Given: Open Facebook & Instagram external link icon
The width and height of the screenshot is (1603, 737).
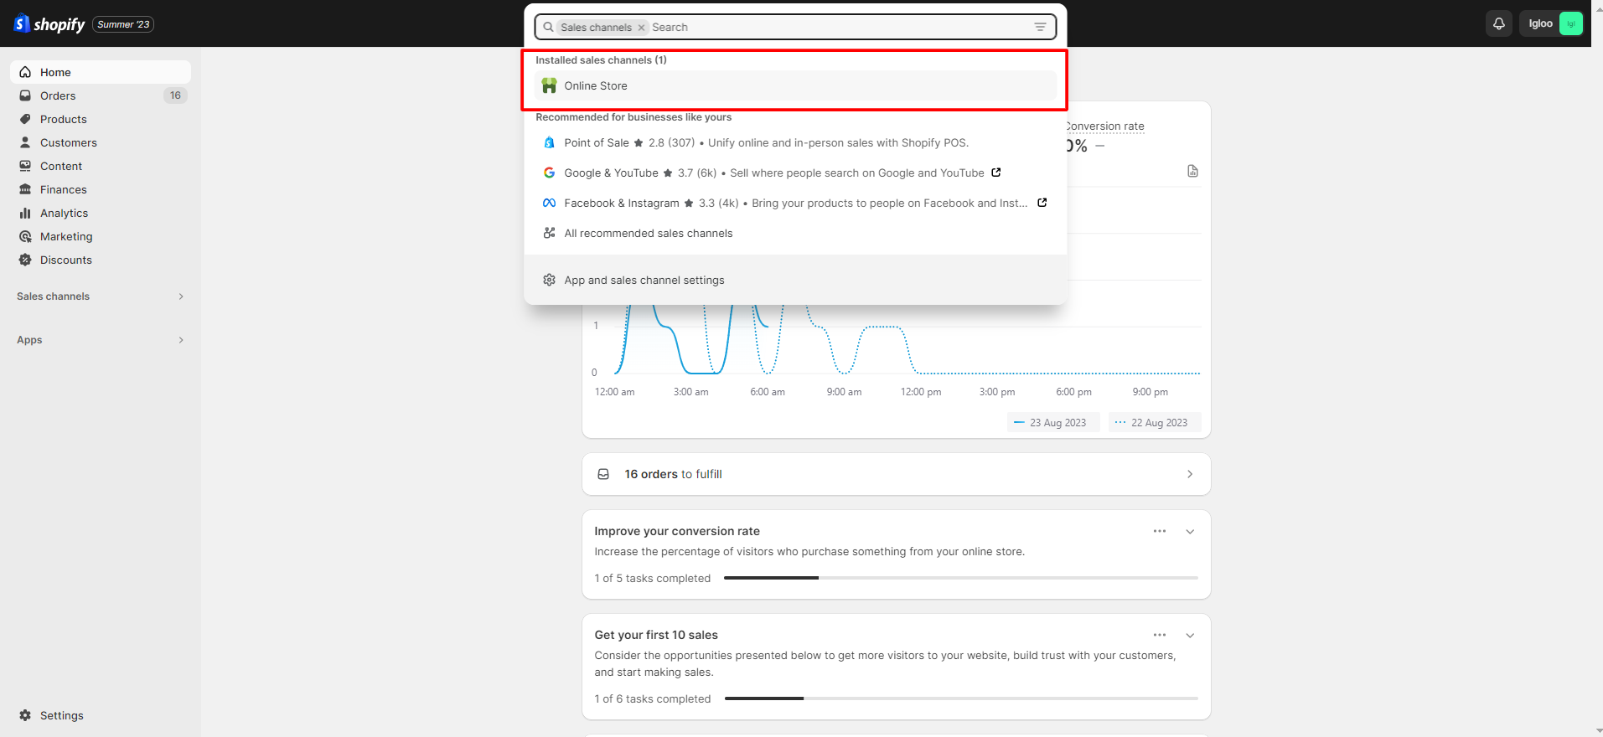Looking at the screenshot, I should [x=1042, y=203].
